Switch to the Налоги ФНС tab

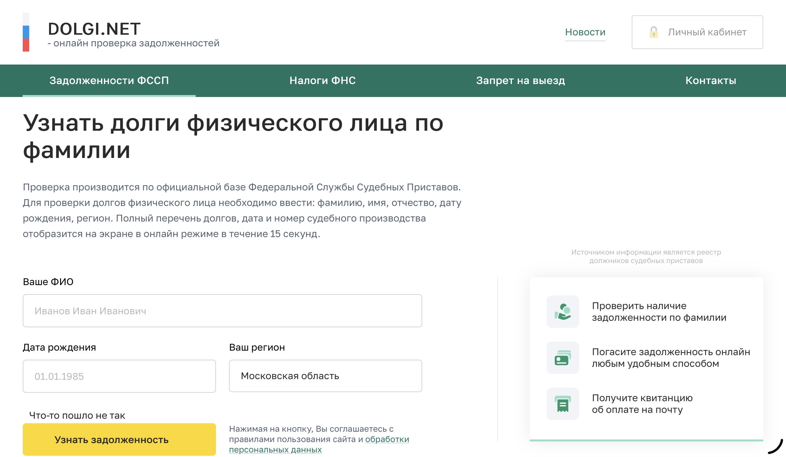pyautogui.click(x=323, y=80)
